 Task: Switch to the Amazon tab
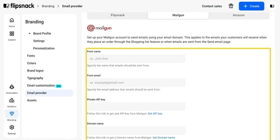click(x=238, y=15)
